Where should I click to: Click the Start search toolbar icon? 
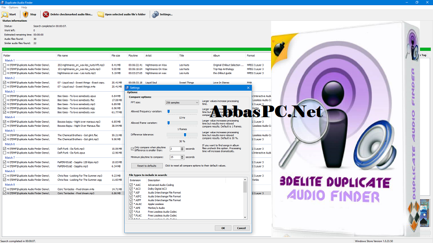pos(5,14)
